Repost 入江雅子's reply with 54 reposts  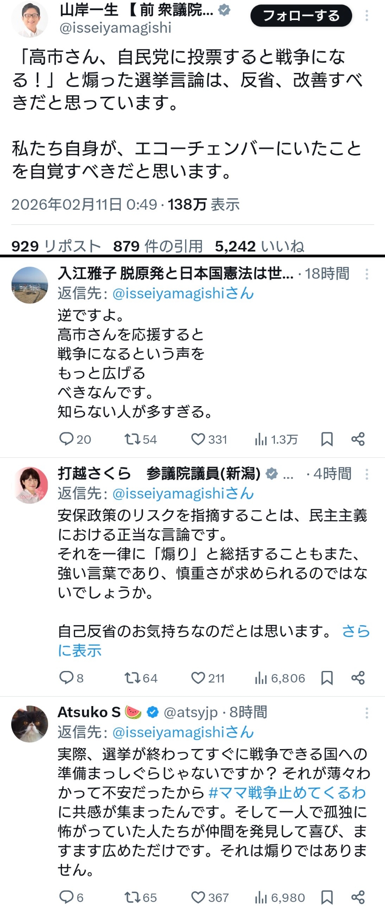(132, 439)
